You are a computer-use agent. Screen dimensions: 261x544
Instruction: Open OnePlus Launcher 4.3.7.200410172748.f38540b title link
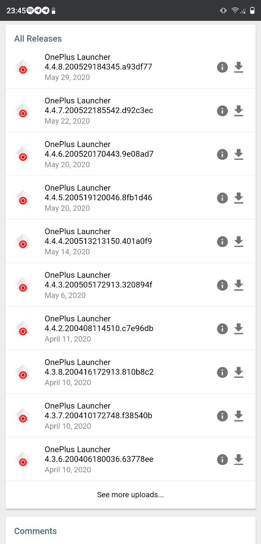[98, 411]
